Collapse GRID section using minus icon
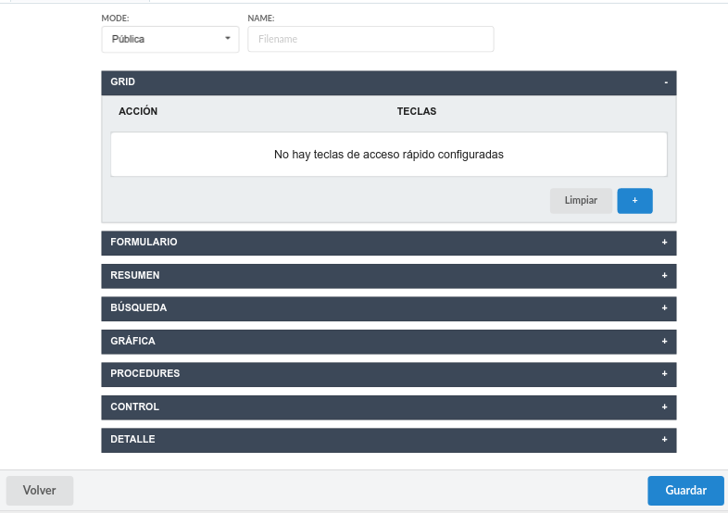The image size is (728, 513). click(665, 82)
